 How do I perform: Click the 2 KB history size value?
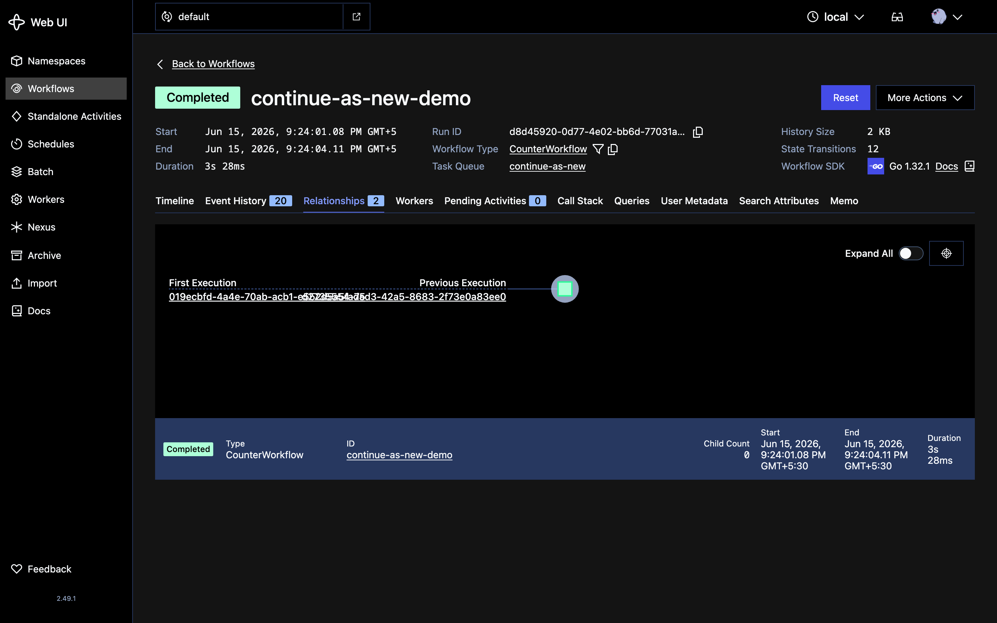click(x=878, y=132)
